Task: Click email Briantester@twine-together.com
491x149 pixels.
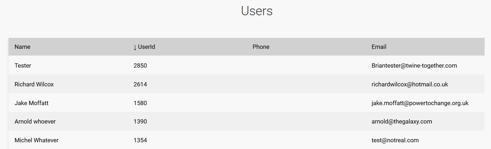Action: 414,65
